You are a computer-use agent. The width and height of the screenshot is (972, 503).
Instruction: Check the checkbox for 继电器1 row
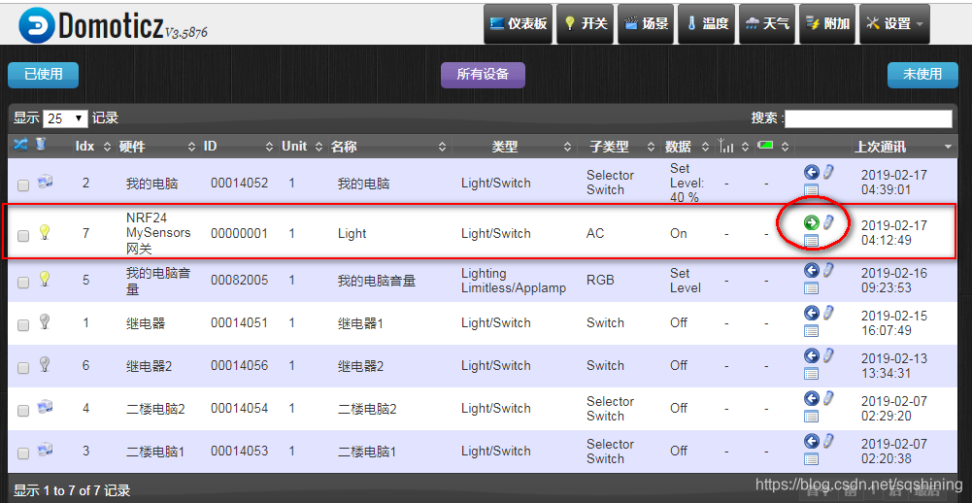23,325
